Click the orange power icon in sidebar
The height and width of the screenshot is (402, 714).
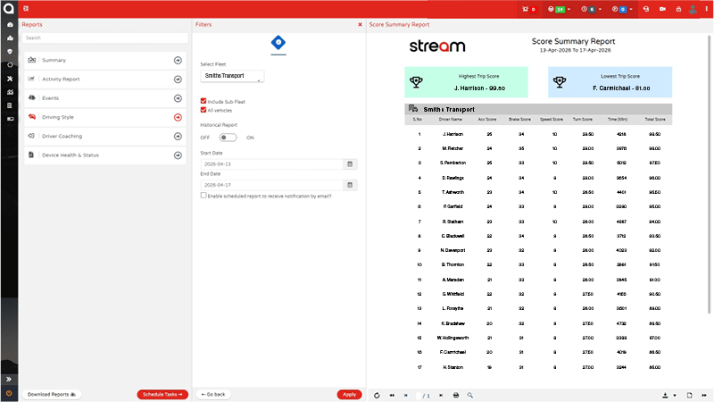click(9, 393)
